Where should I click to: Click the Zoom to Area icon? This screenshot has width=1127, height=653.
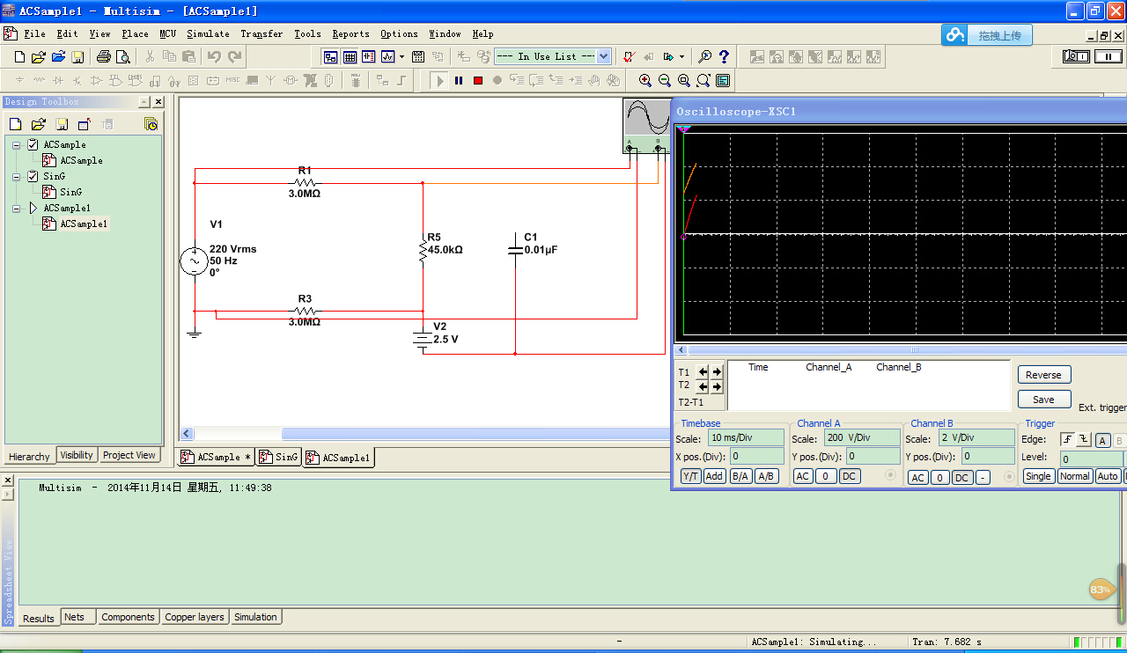(x=684, y=80)
